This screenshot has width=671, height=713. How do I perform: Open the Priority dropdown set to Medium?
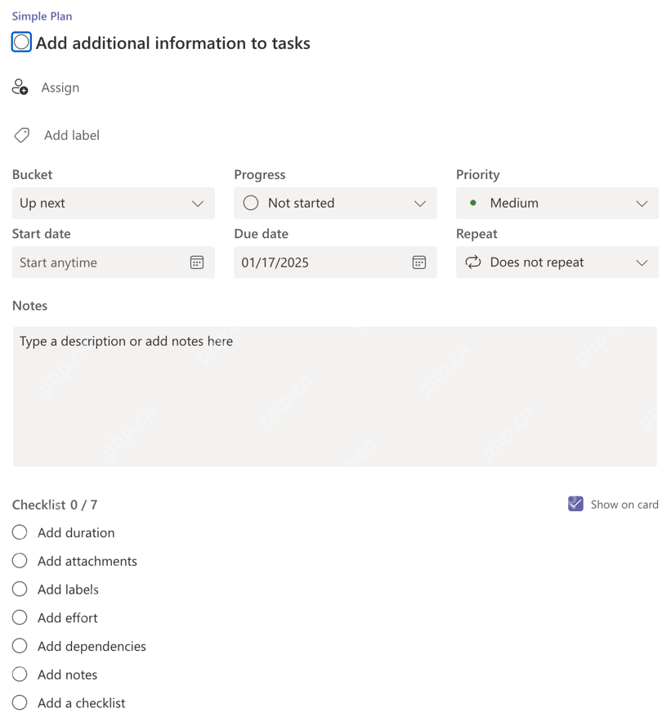coord(557,204)
